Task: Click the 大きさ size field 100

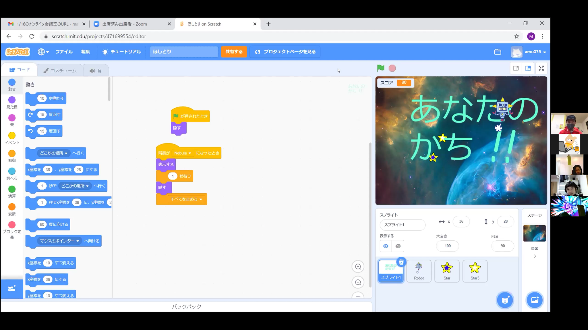Action: [x=448, y=246]
